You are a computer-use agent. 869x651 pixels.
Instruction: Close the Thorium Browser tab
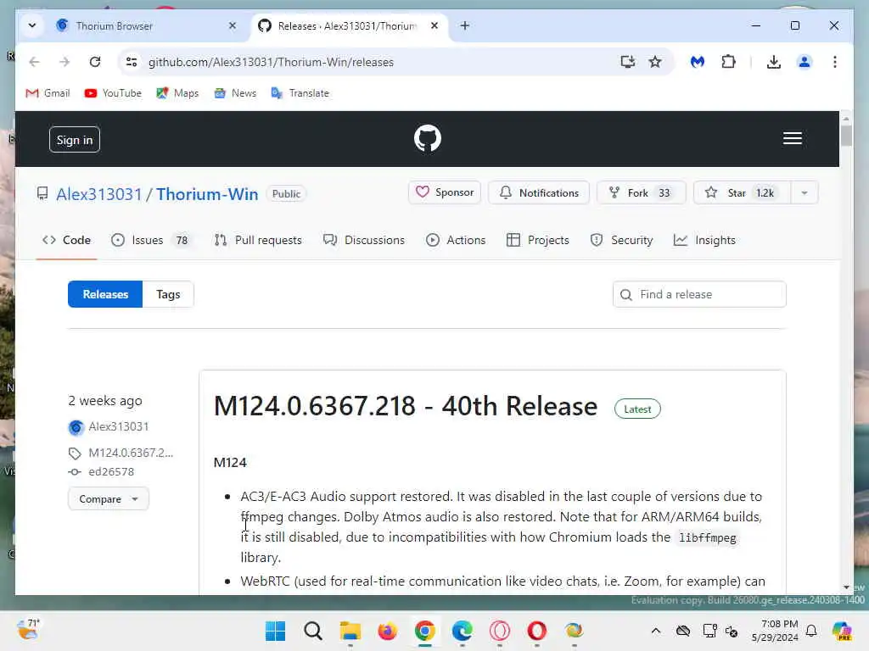(233, 25)
